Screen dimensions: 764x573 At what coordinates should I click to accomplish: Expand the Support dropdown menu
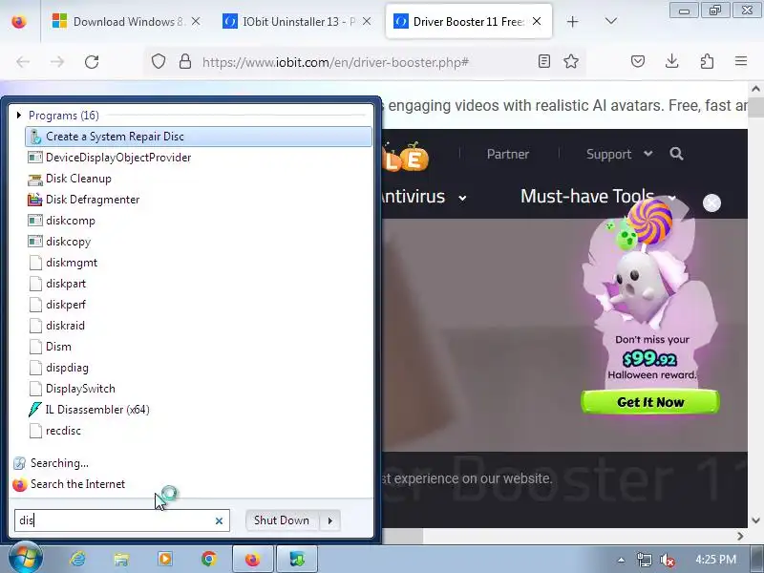pos(619,154)
